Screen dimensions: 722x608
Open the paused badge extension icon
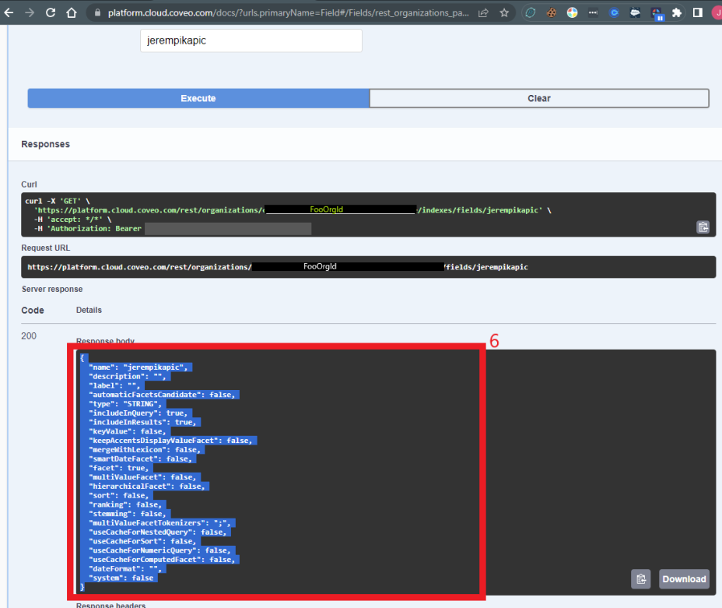657,14
